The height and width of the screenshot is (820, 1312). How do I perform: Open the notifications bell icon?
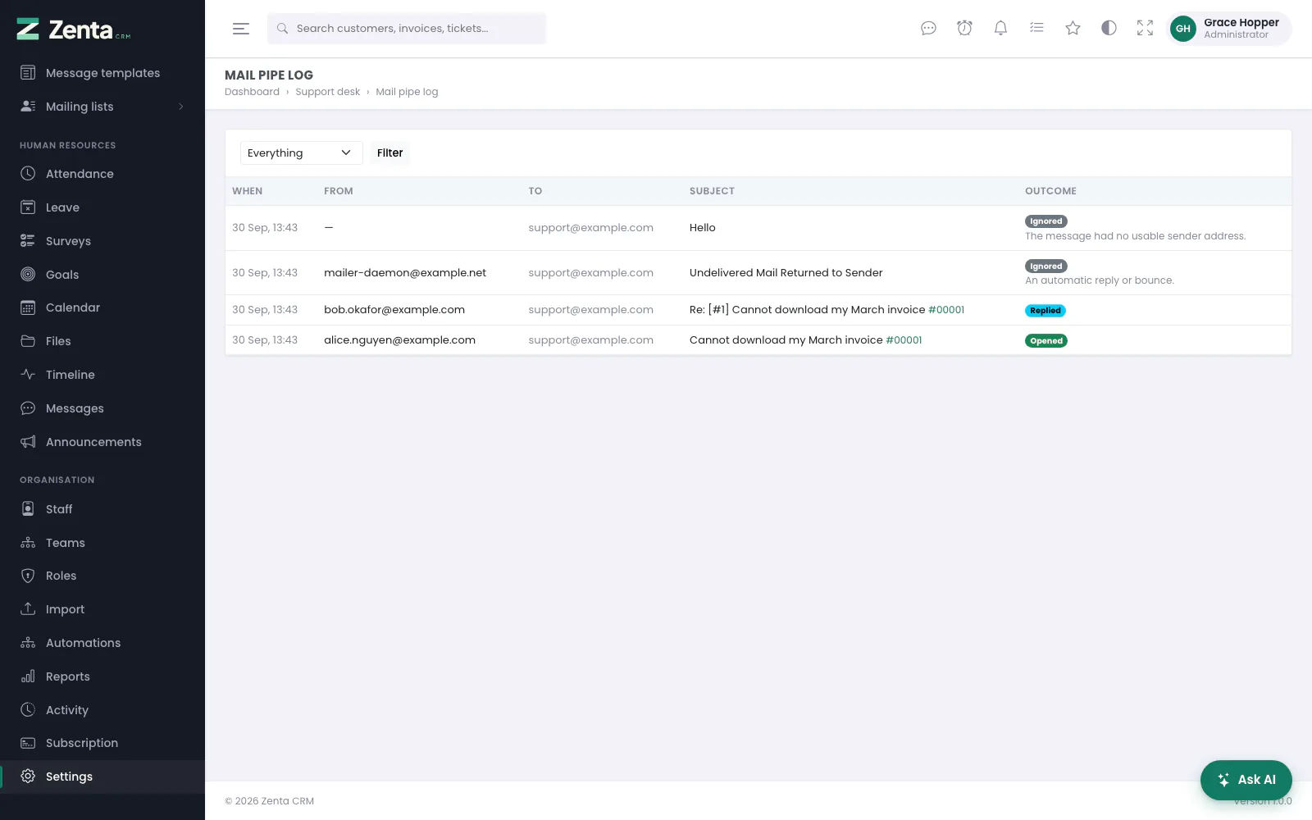point(1000,29)
